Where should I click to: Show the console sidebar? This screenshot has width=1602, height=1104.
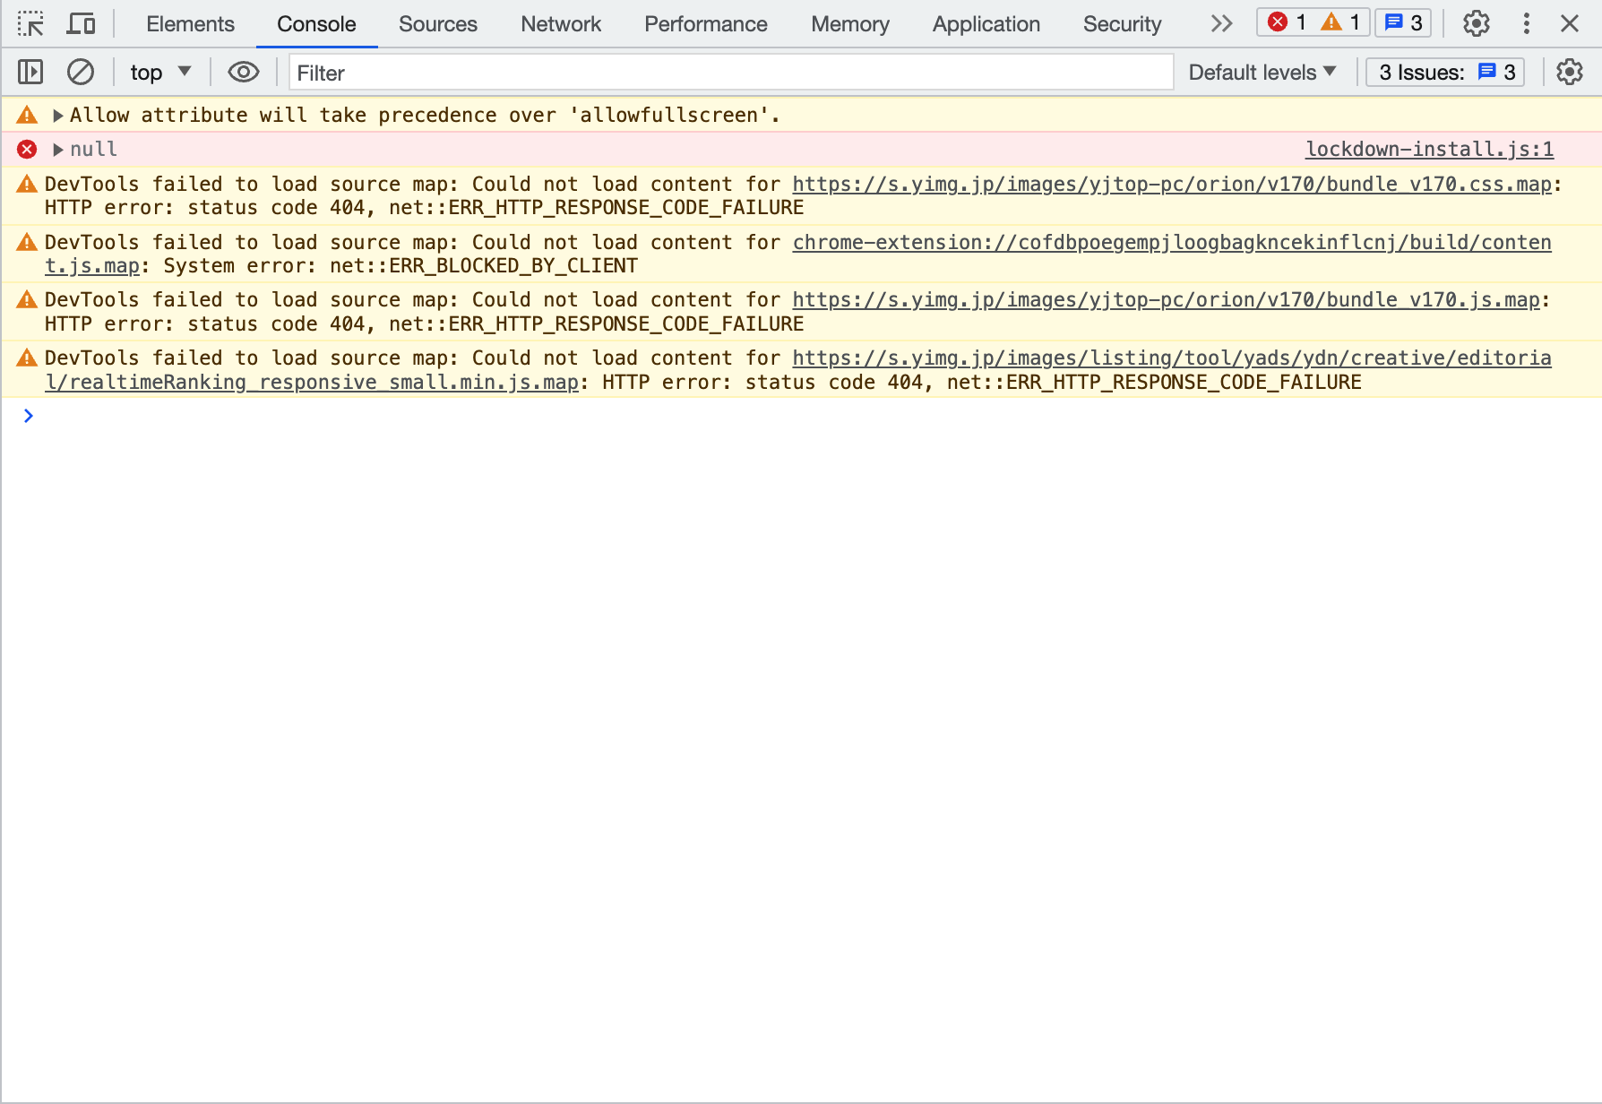pos(30,72)
